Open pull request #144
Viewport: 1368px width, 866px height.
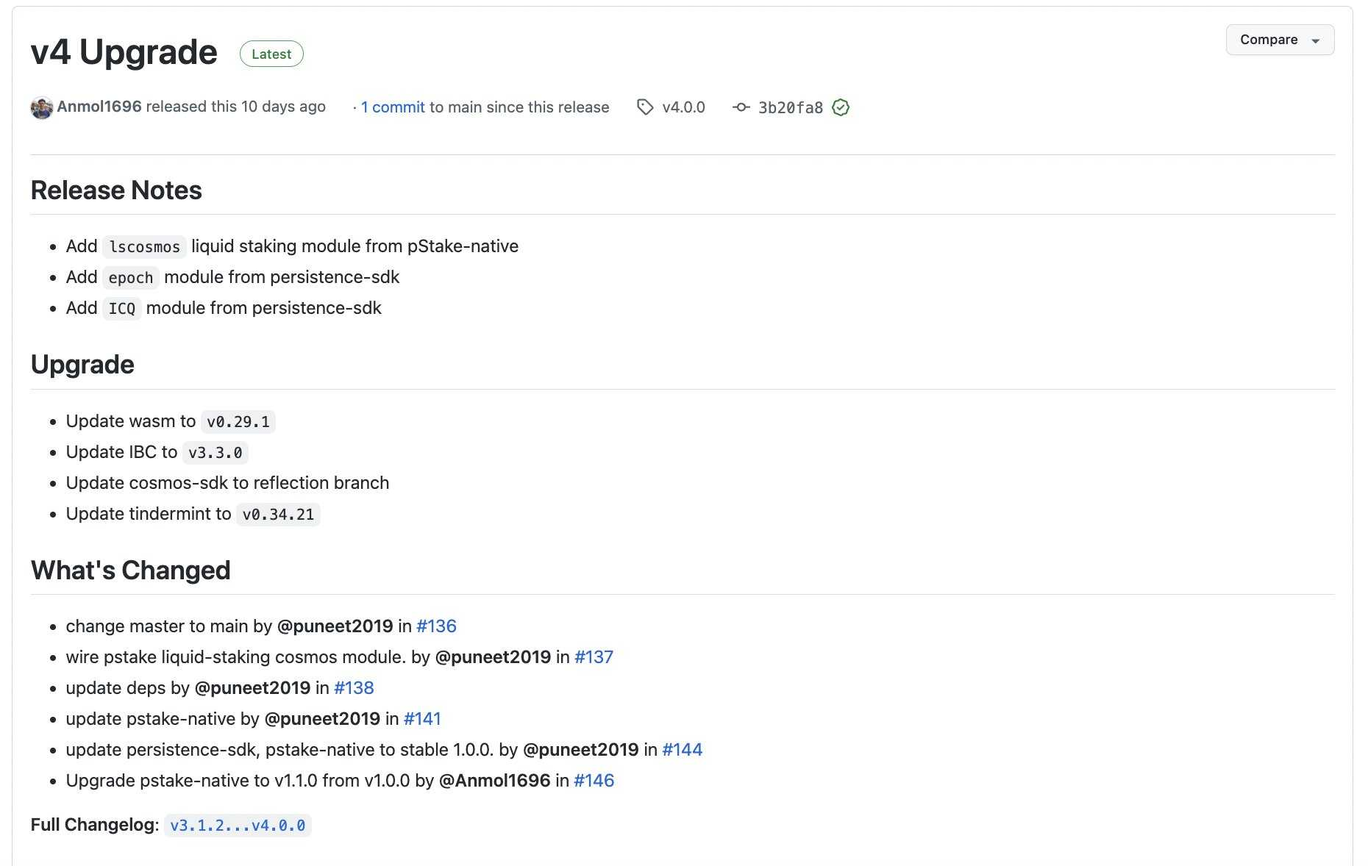[683, 750]
